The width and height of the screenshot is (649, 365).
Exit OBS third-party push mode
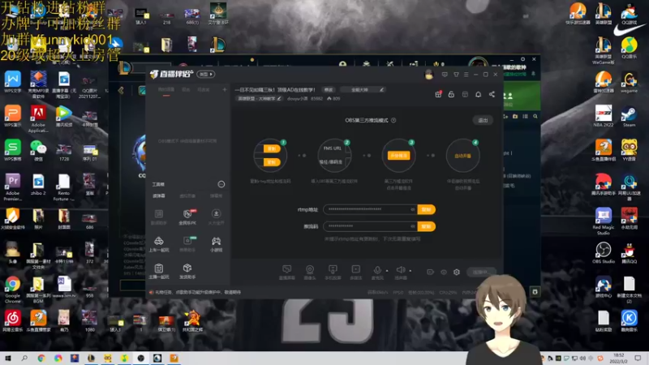pos(483,120)
